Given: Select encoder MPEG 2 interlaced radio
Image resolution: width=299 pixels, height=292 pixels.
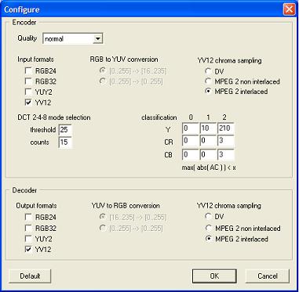Looking at the screenshot, I should [208, 92].
